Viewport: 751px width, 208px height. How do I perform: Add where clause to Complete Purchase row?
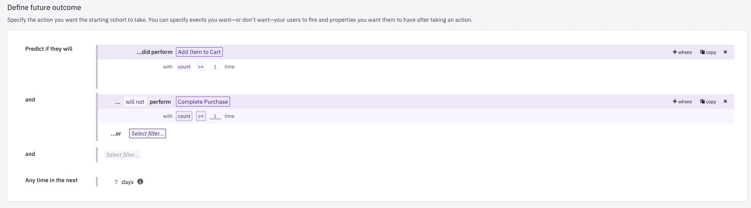point(682,102)
